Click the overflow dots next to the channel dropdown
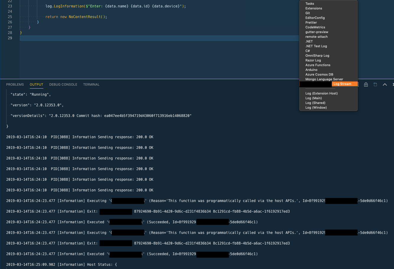The image size is (394, 269). [358, 84]
